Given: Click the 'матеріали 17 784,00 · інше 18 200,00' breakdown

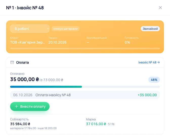Looking at the screenshot, I should [x=33, y=128].
